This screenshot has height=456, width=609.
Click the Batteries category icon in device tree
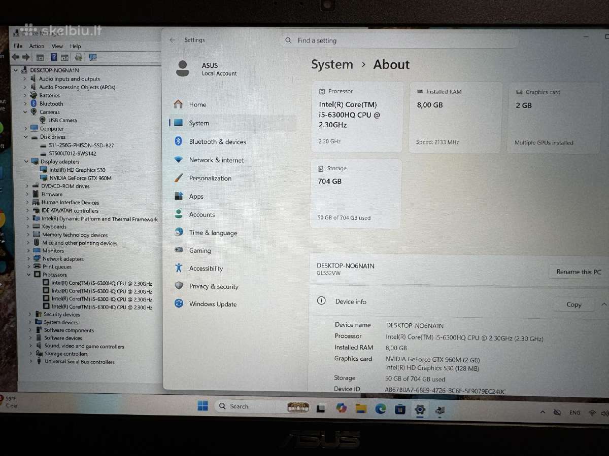34,95
